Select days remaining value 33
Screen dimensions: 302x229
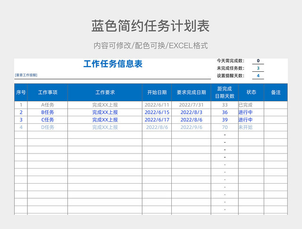pos(225,105)
